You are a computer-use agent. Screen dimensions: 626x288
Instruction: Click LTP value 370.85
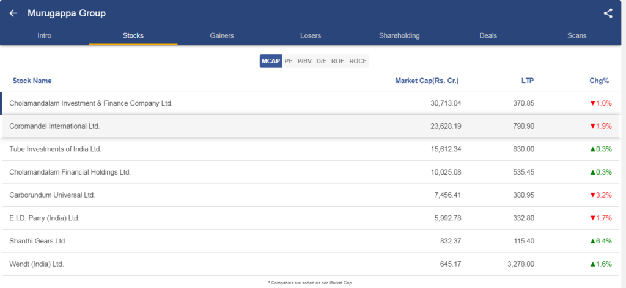coord(524,103)
